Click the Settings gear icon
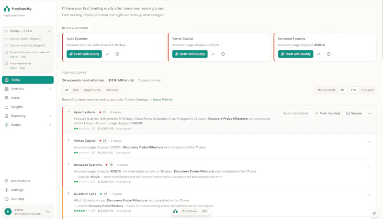The height and width of the screenshot is (219, 383). coord(7,190)
